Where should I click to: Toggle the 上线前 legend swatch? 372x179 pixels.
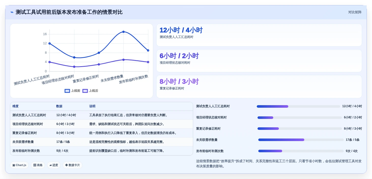click(x=67, y=91)
